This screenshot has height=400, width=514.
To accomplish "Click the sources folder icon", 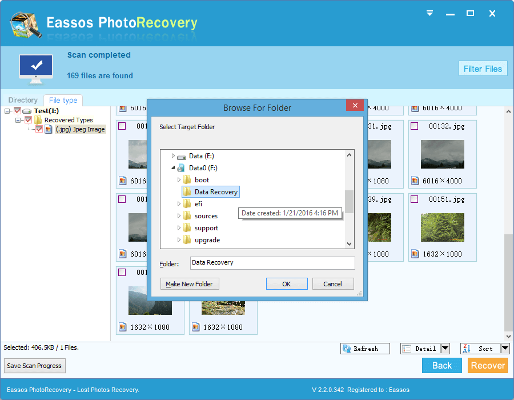I will pos(187,216).
